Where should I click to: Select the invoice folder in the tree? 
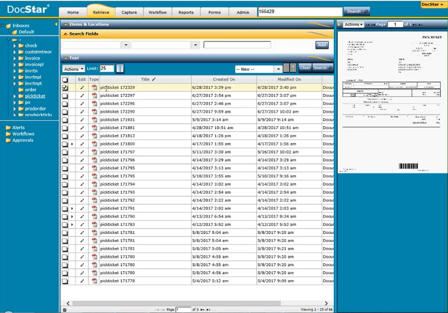(32, 58)
